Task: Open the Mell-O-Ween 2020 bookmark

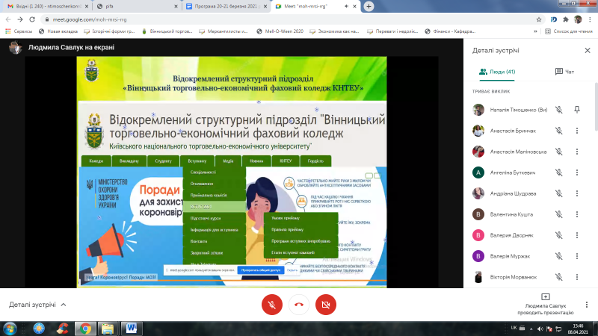Action: pyautogui.click(x=280, y=31)
